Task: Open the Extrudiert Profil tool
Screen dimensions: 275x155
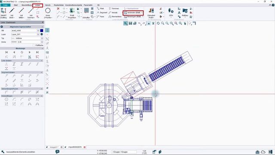Action: (x=151, y=13)
